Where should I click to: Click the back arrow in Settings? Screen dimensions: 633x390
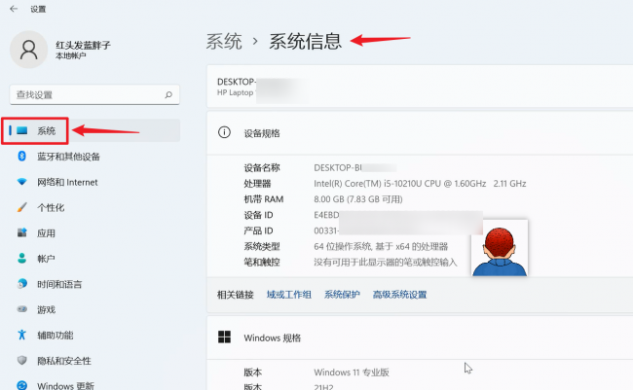pyautogui.click(x=15, y=9)
